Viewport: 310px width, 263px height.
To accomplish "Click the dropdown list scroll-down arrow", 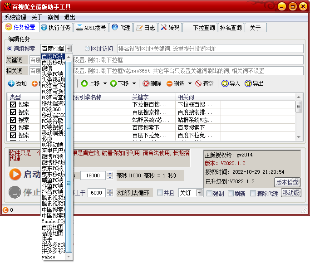I will (x=69, y=257).
